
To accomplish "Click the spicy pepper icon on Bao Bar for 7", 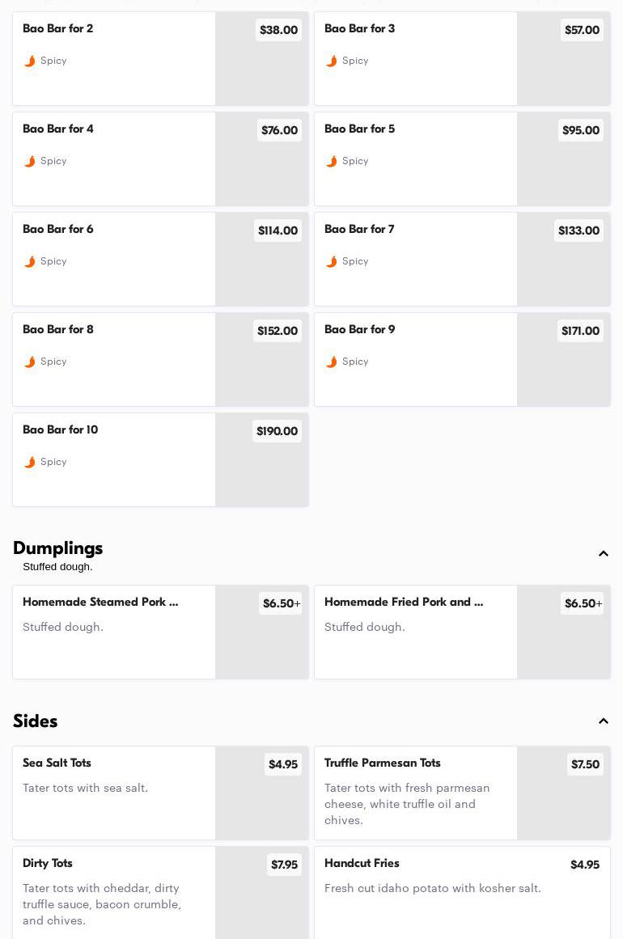I will pos(332,262).
